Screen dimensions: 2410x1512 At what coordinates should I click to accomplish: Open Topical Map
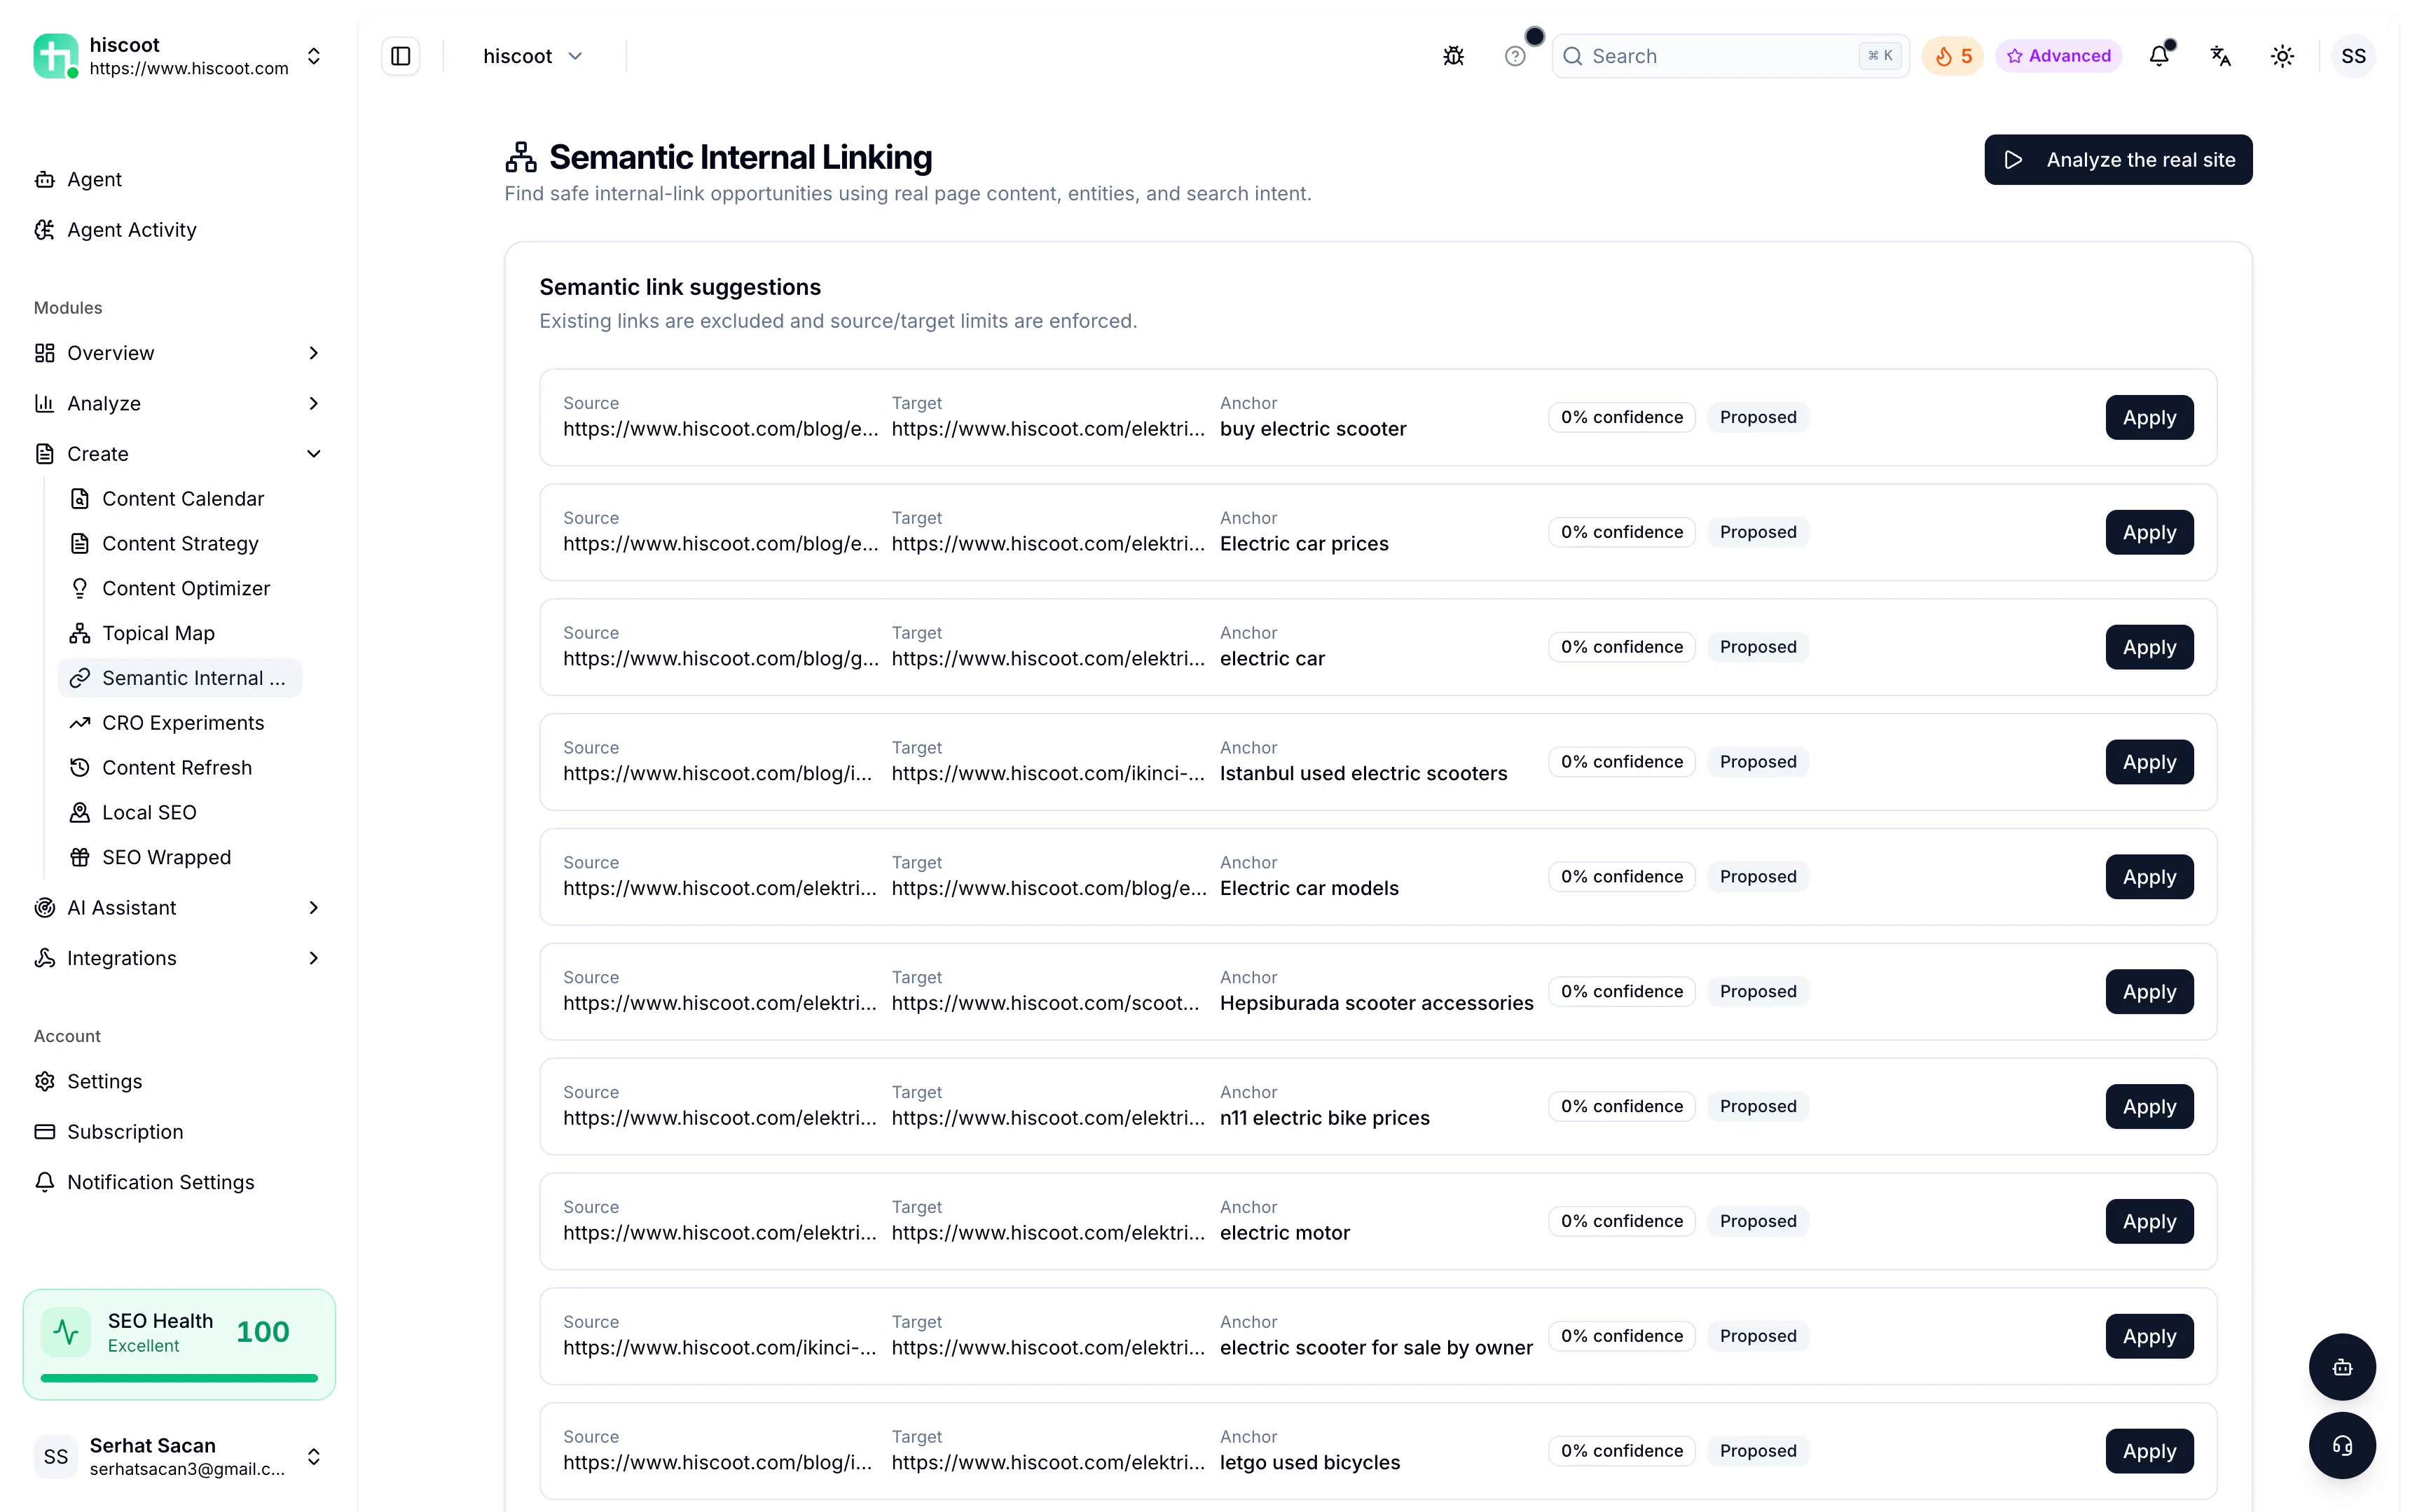point(181,633)
